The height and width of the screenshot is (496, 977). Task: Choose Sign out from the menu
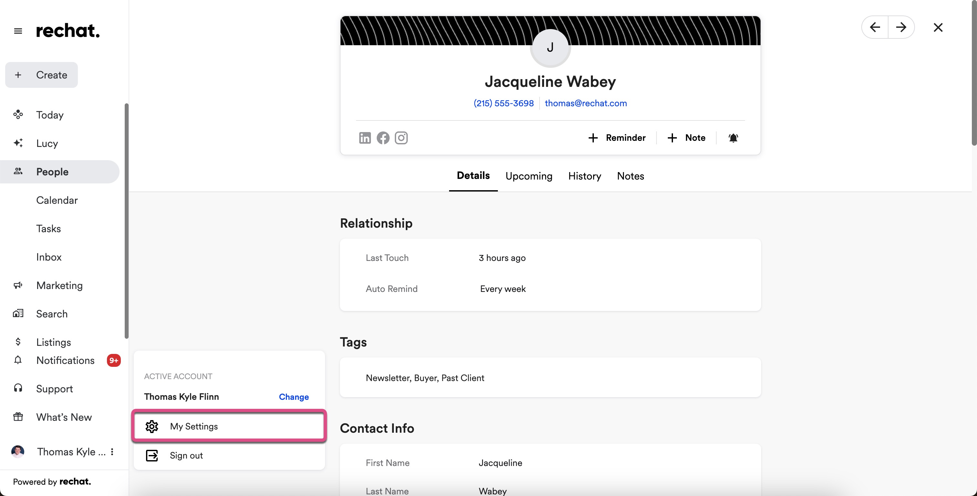tap(186, 455)
